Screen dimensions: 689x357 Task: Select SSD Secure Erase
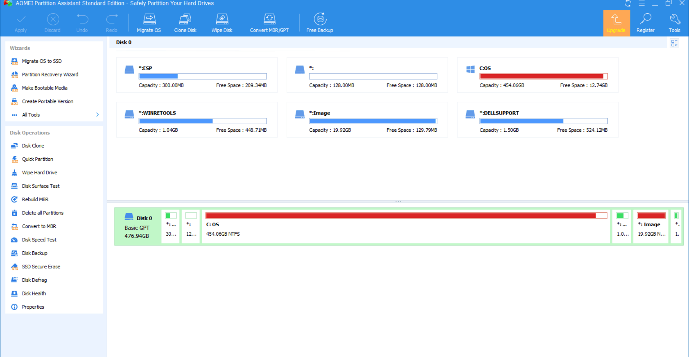41,267
